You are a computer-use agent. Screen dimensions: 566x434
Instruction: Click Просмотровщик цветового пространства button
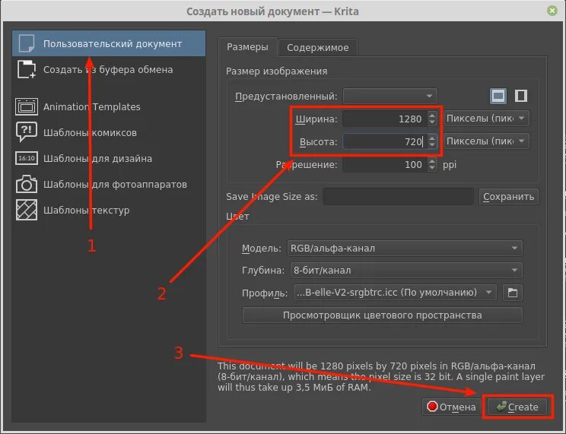(382, 315)
